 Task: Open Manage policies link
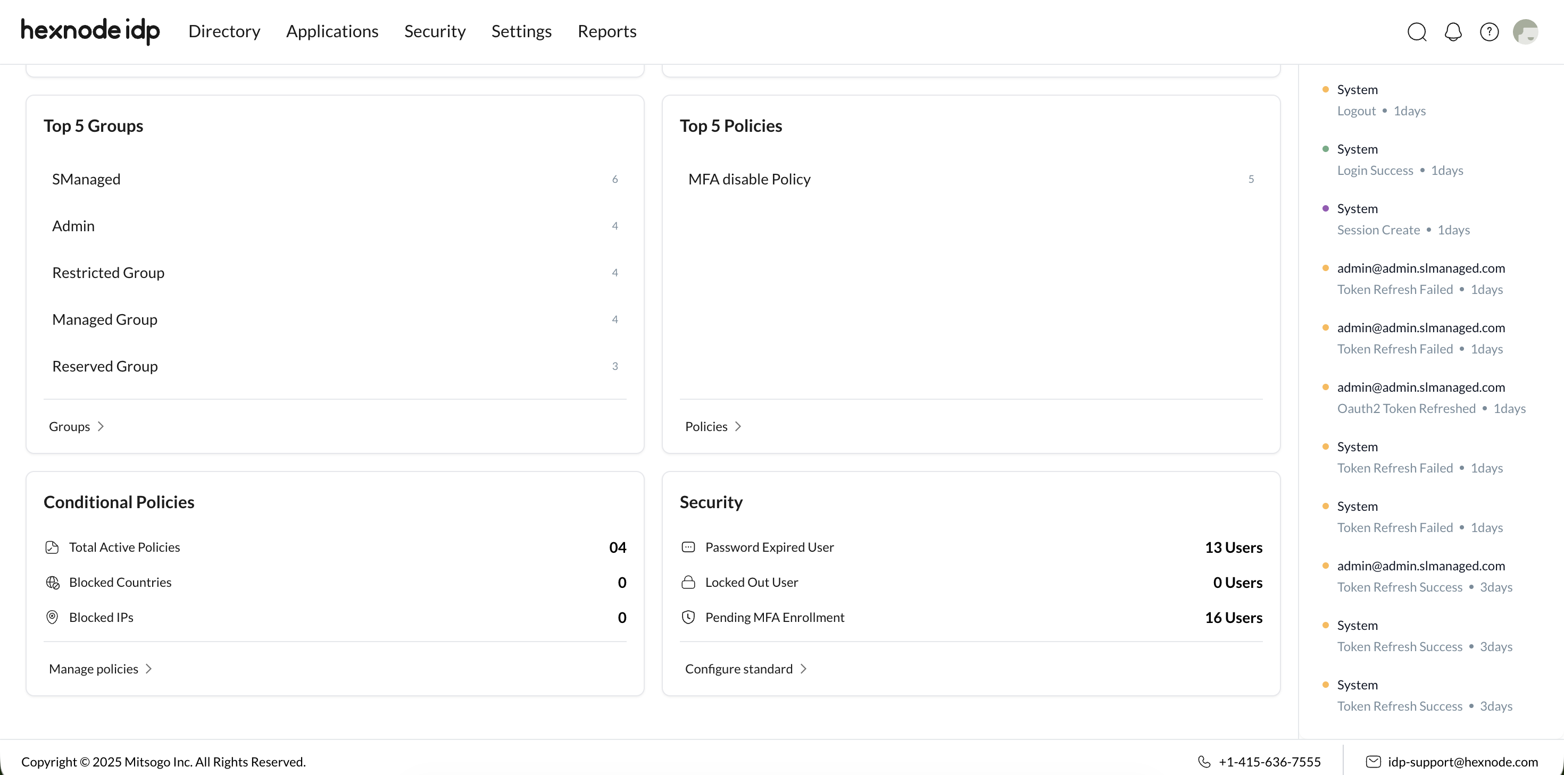94,669
